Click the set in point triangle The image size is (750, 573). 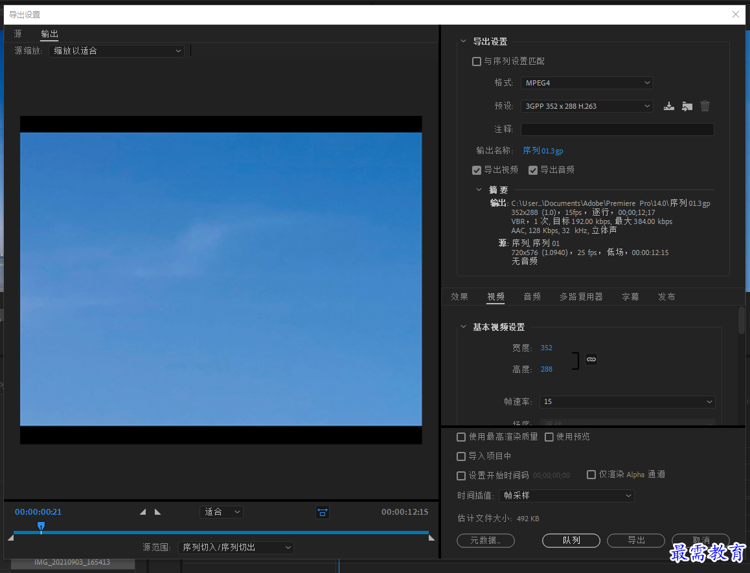142,511
